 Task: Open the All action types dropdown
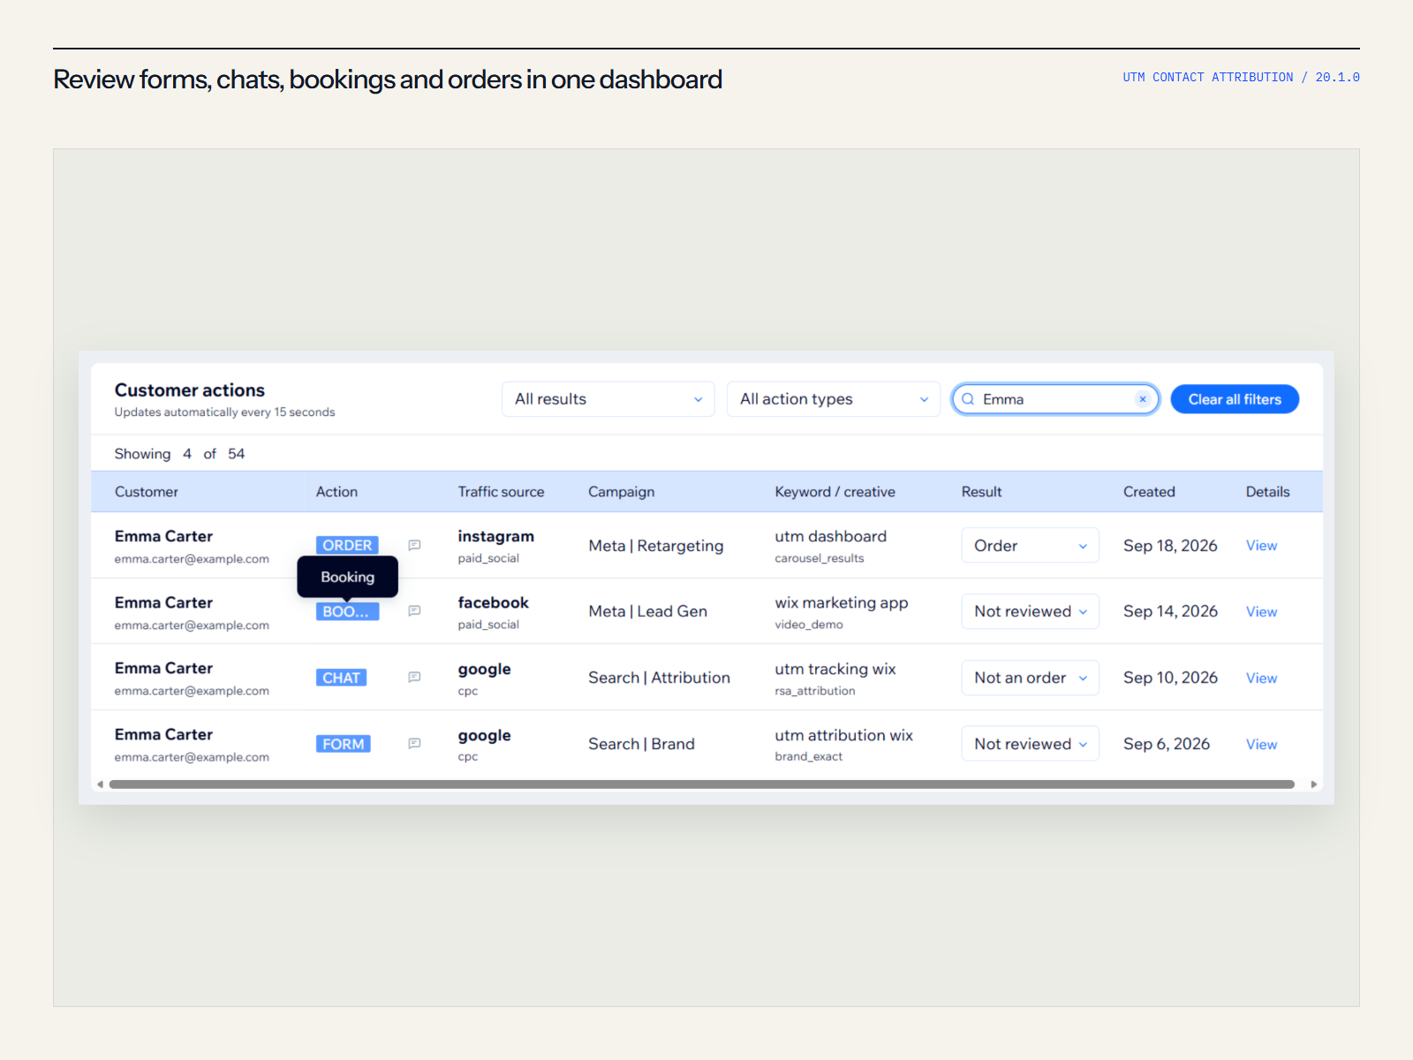[834, 399]
